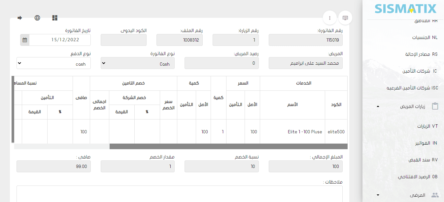Click the نسبة الخصم discount percentage field

point(222,166)
